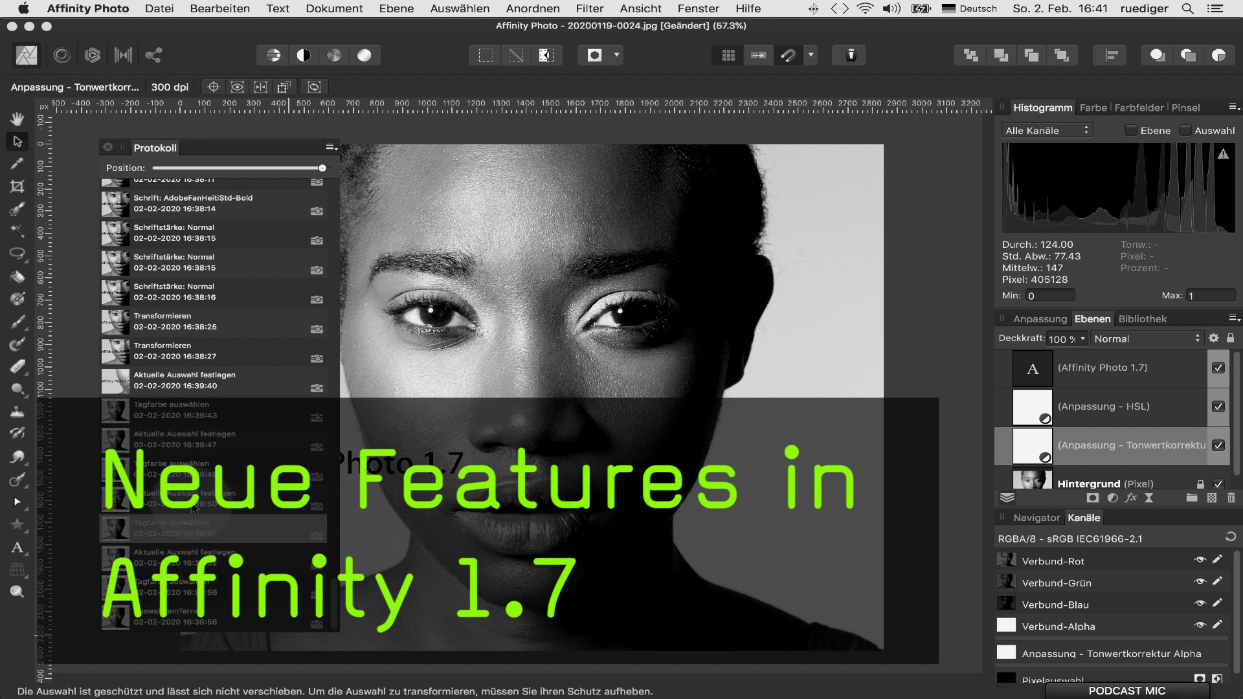Viewport: 1243px width, 699px height.
Task: Open the Filter menu in the menu bar
Action: [x=589, y=8]
